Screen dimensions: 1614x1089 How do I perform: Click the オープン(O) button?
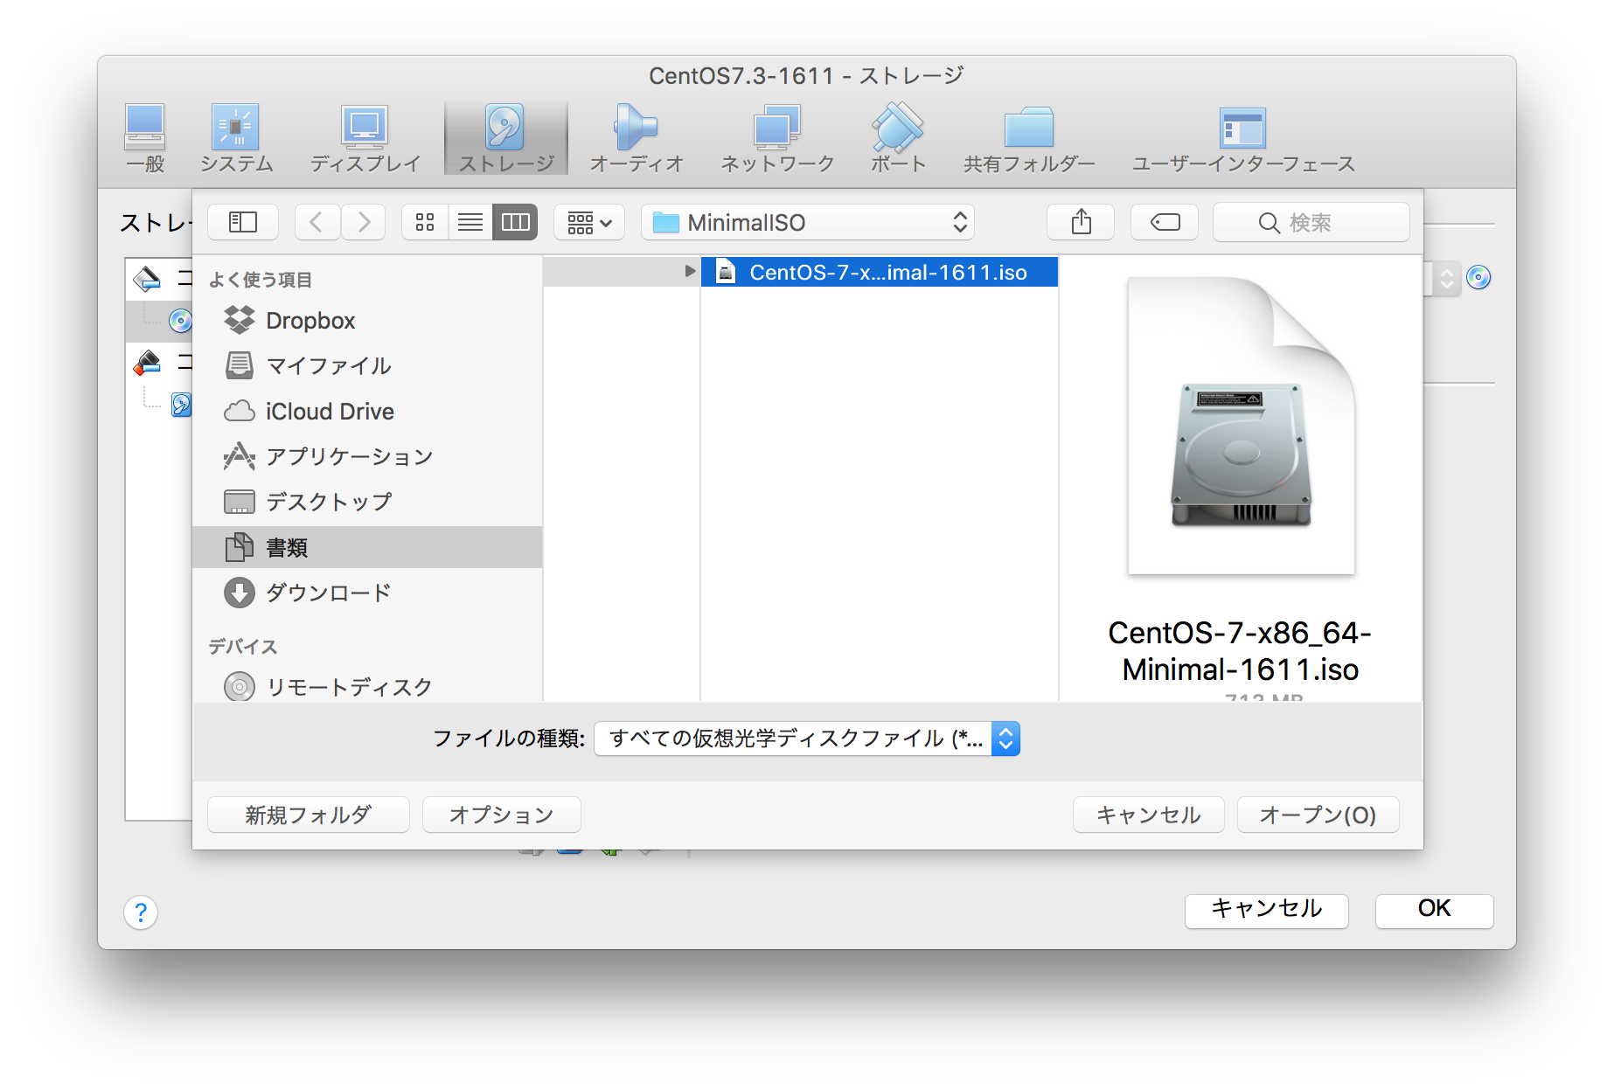(x=1318, y=815)
